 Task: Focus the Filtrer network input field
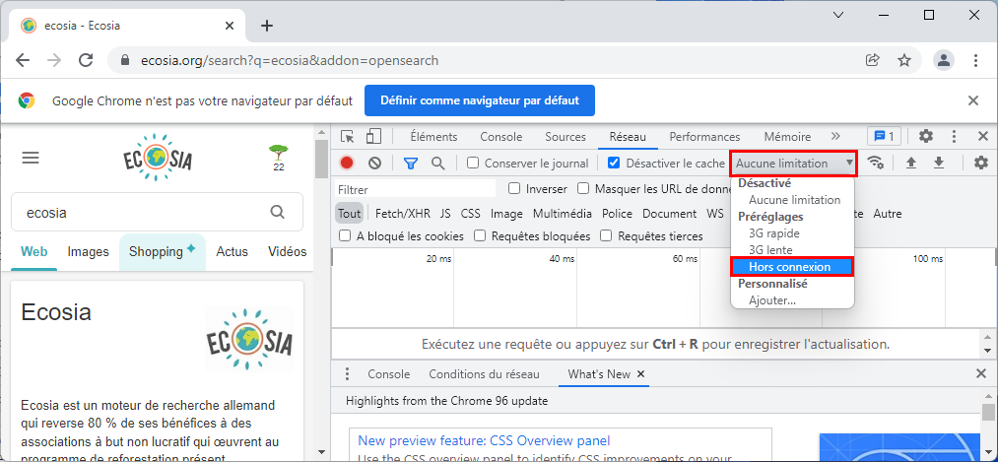[x=416, y=189]
